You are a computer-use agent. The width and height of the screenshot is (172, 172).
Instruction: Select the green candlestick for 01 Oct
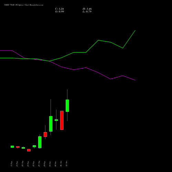[x=51, y=124]
